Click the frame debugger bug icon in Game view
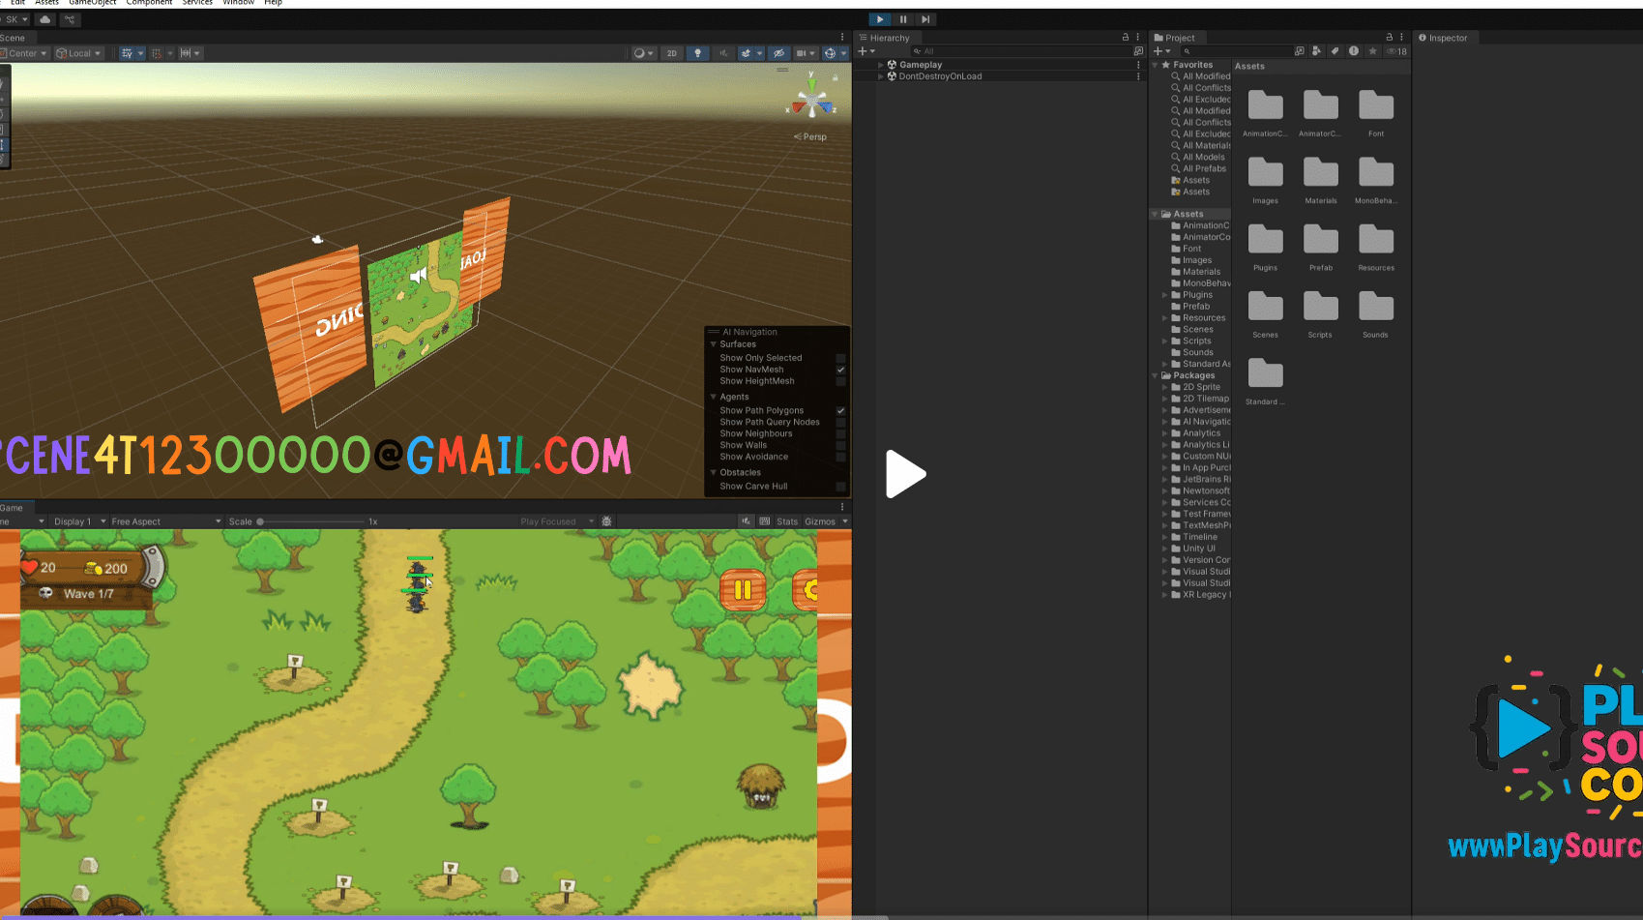Viewport: 1643px width, 920px height. coord(607,521)
